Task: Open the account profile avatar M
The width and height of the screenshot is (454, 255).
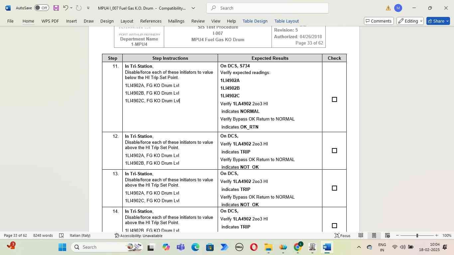Action: (x=398, y=8)
